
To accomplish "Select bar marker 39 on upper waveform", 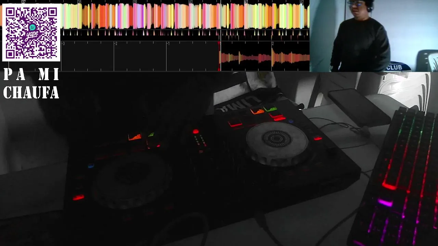I will 135,2.
